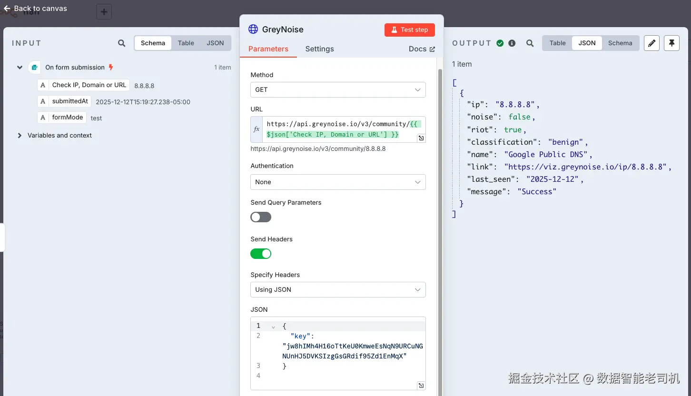
Task: Click the GreyNoise globe icon
Action: click(253, 29)
